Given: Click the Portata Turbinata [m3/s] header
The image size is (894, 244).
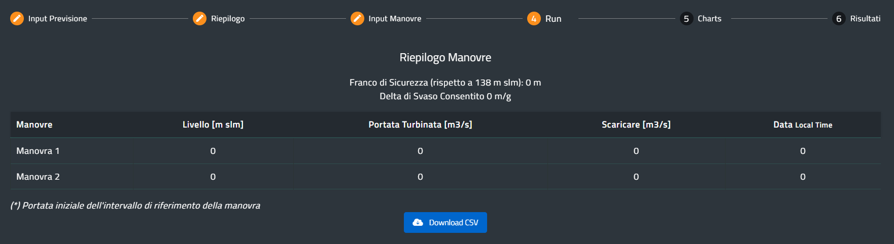Looking at the screenshot, I should pos(420,125).
